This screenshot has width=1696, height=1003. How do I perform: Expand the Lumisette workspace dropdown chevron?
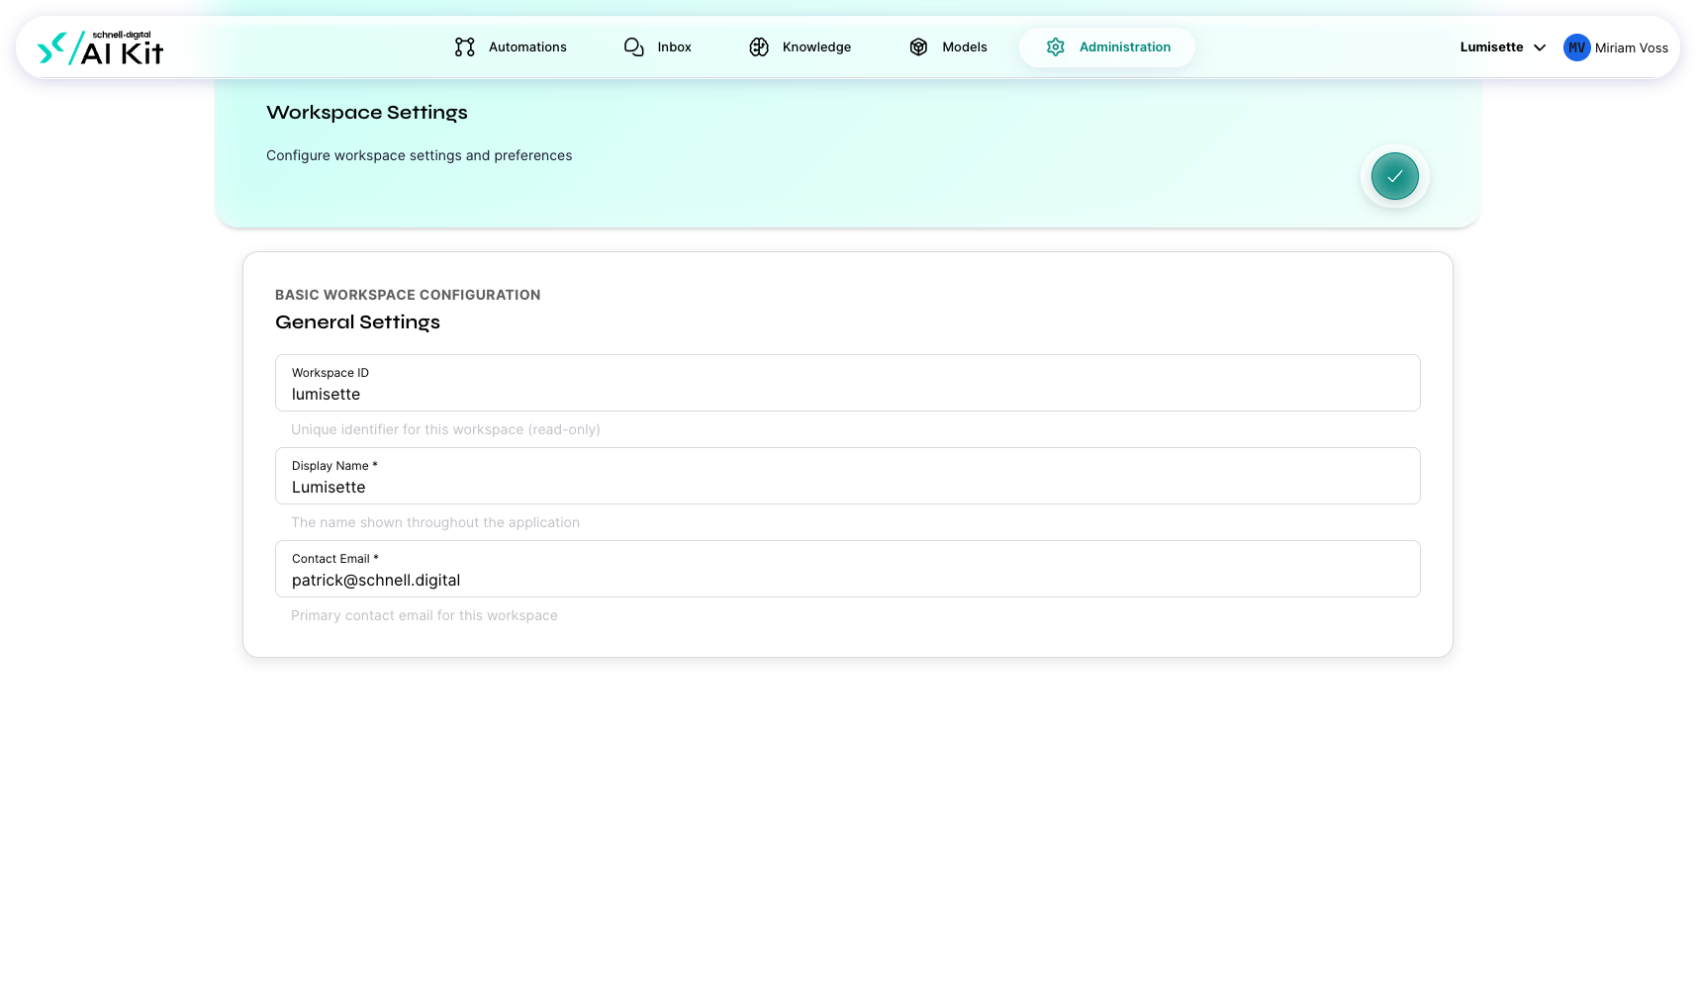[x=1540, y=47]
